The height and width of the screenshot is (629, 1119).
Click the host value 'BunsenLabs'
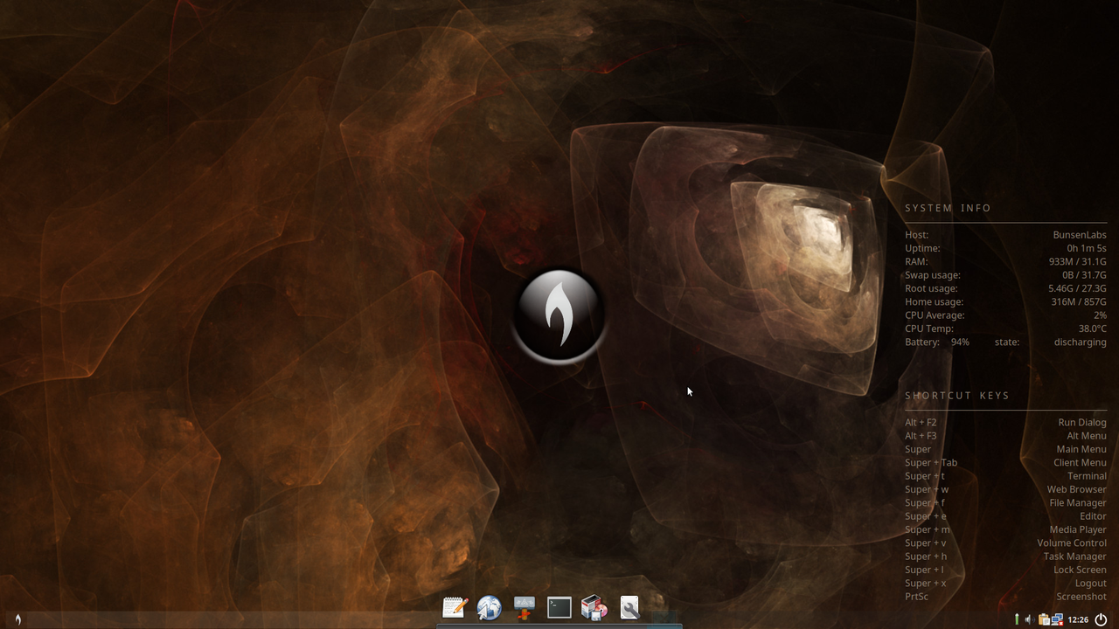tap(1080, 234)
